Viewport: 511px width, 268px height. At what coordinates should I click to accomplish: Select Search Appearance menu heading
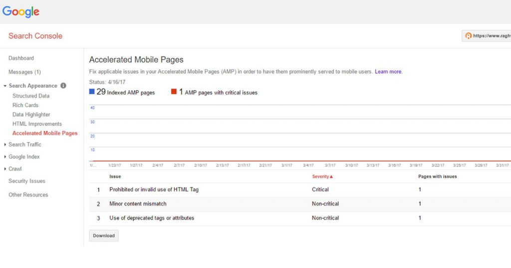pos(33,86)
